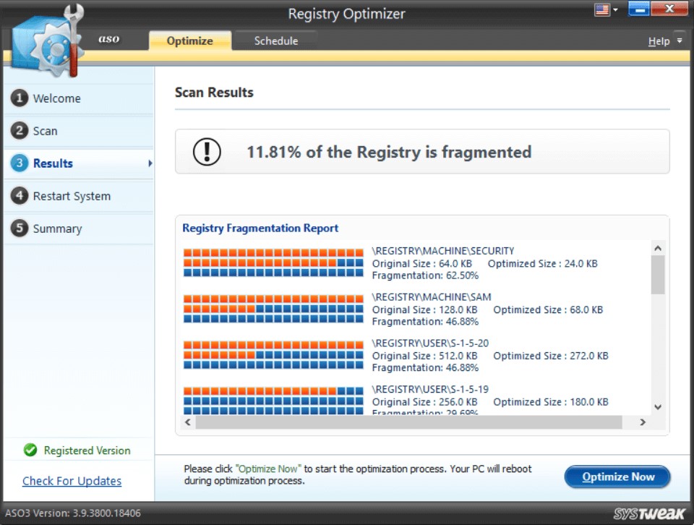Select the numbered circle icon for Welcome step
The image size is (694, 525).
click(x=18, y=98)
